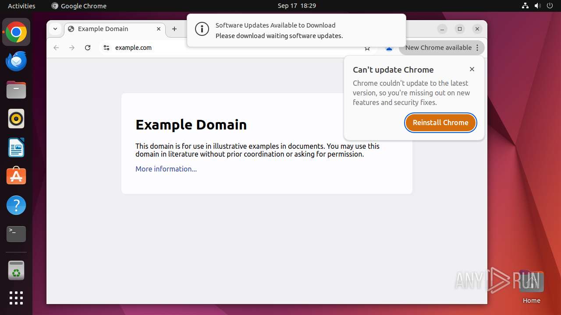The height and width of the screenshot is (315, 561).
Task: Open the Chrome profile avatar
Action: (389, 48)
